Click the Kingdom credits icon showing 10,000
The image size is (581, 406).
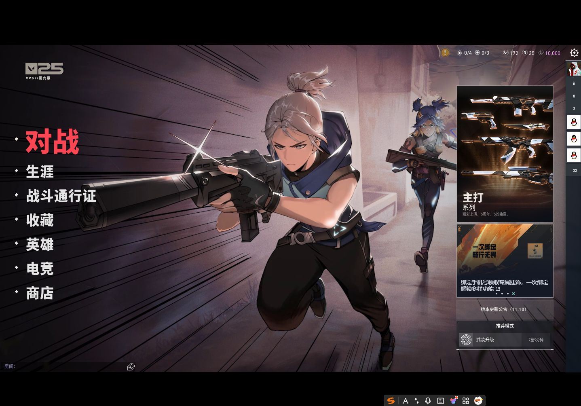click(x=541, y=53)
